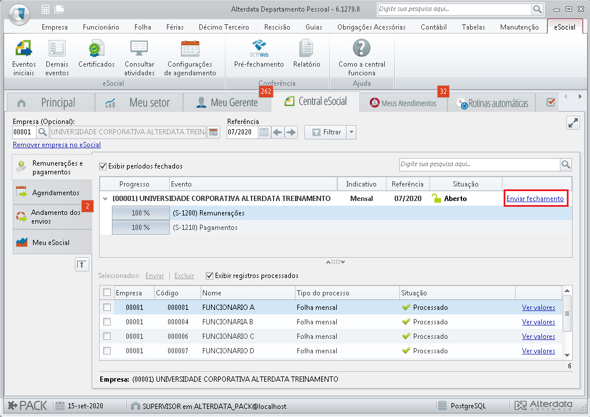Viewport: 590px width, 417px height.
Task: Open the Folha ribbon tab
Action: (x=143, y=27)
